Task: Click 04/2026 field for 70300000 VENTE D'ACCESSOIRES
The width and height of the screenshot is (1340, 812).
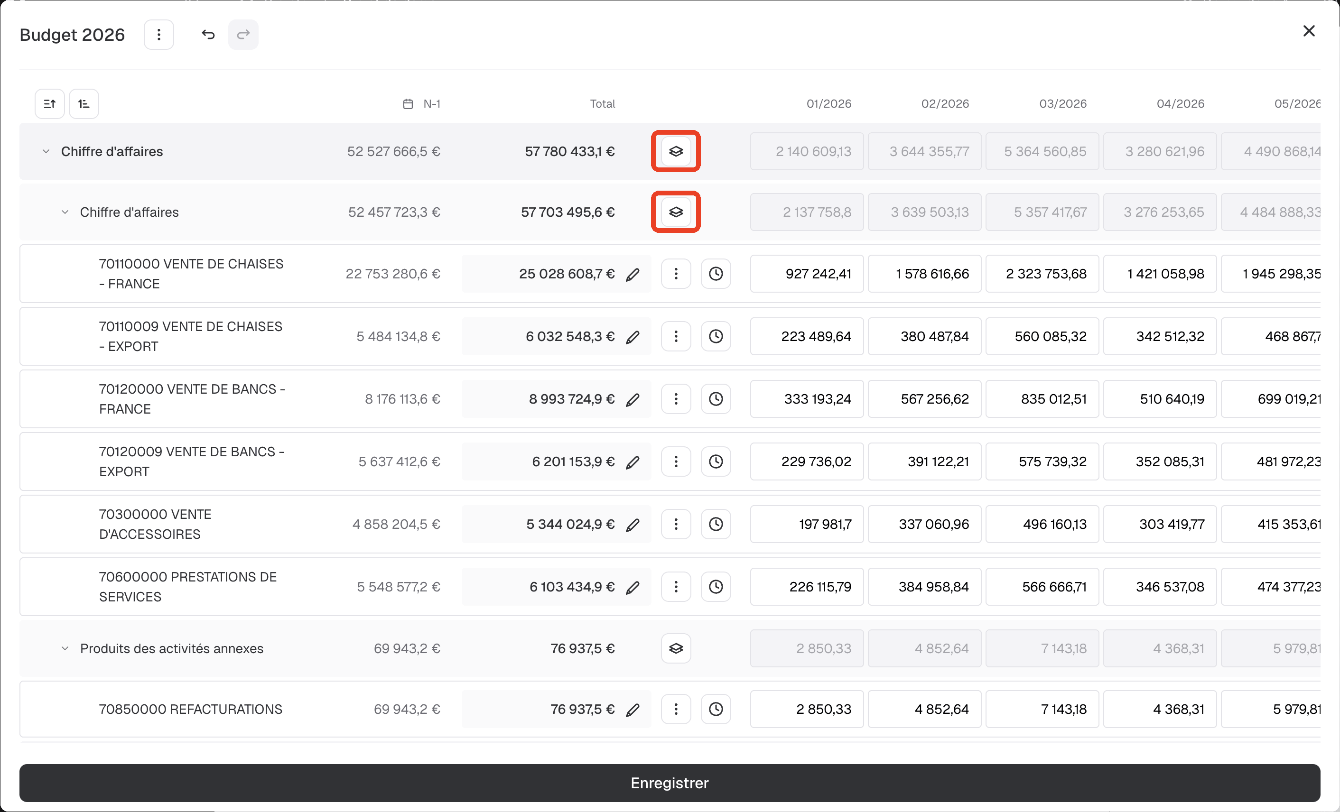Action: tap(1160, 525)
